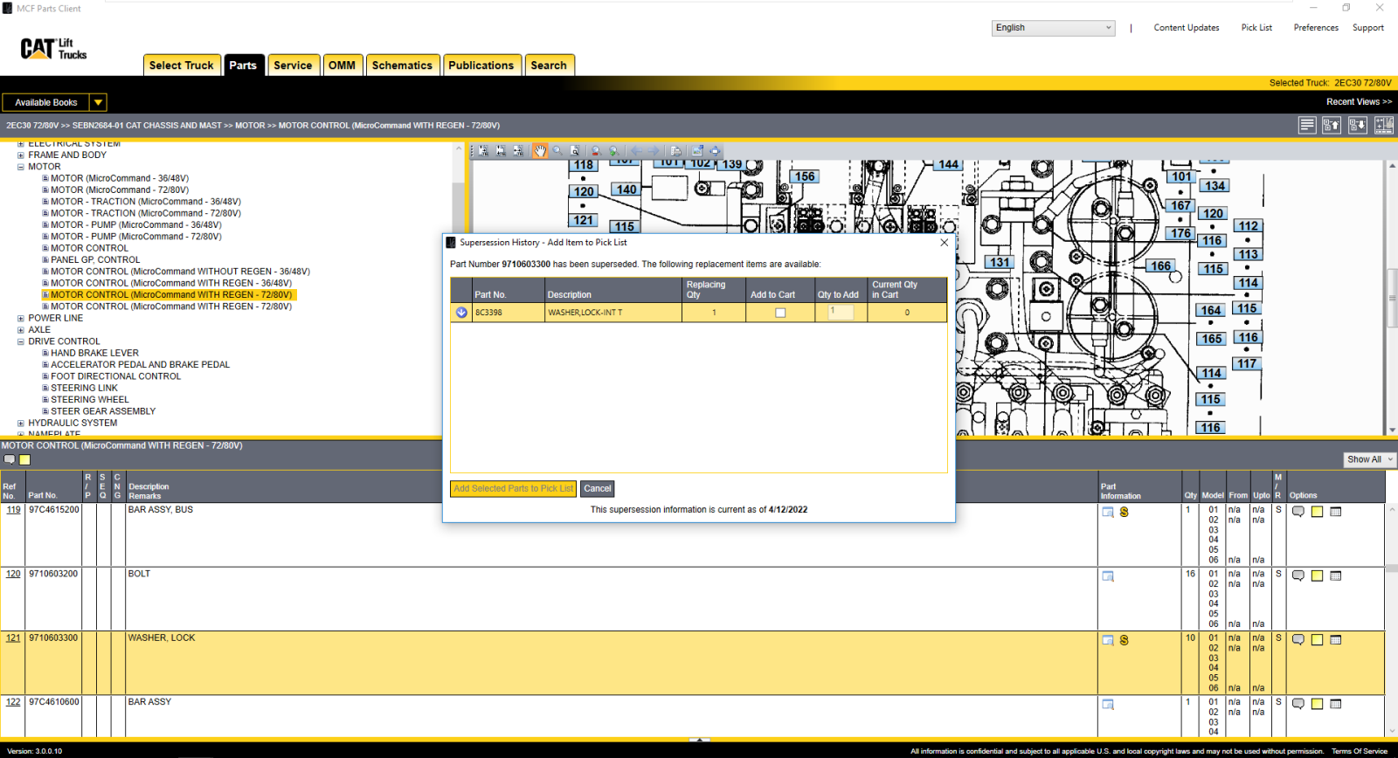Click the Qty to Add field for 8C3398
The image size is (1398, 758).
coord(841,312)
